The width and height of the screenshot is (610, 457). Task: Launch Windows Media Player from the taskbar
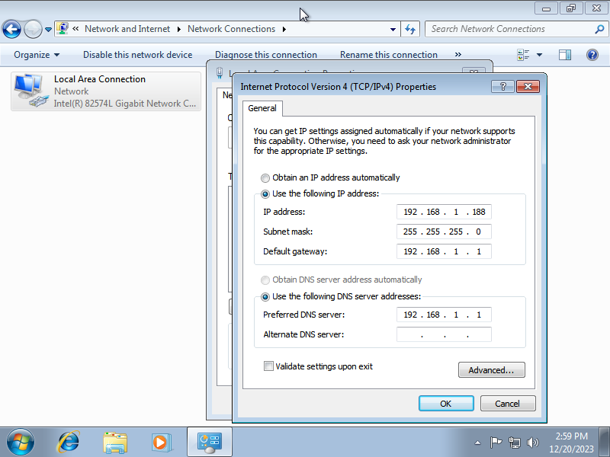point(161,442)
